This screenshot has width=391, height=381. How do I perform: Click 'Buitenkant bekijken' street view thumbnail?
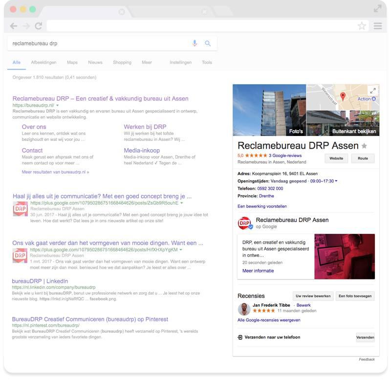pyautogui.click(x=343, y=123)
